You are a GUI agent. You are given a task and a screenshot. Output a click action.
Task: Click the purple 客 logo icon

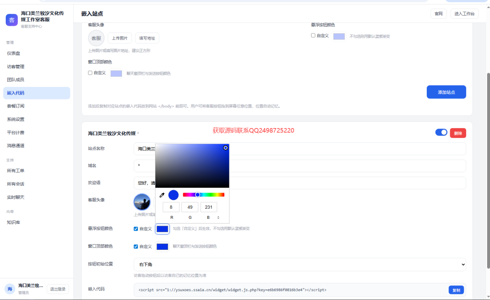[11, 20]
